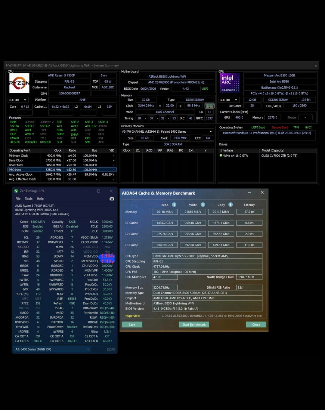Select the Avg. Effective Clock row
The image size is (325, 410).
click(62, 179)
